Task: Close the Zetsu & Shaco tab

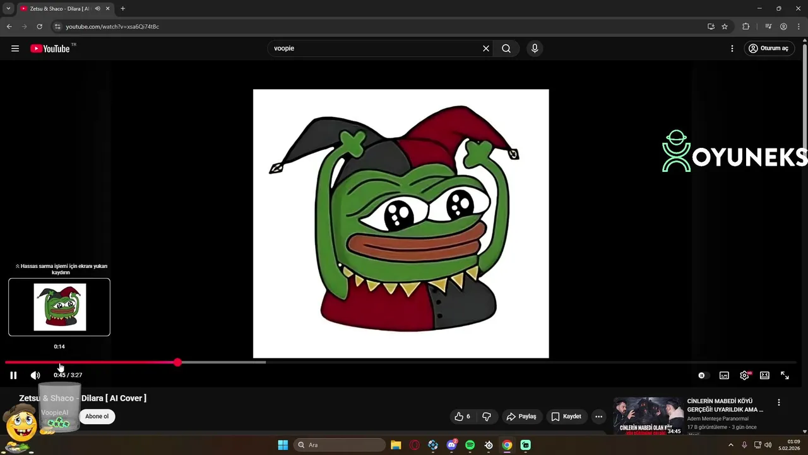Action: click(x=108, y=9)
